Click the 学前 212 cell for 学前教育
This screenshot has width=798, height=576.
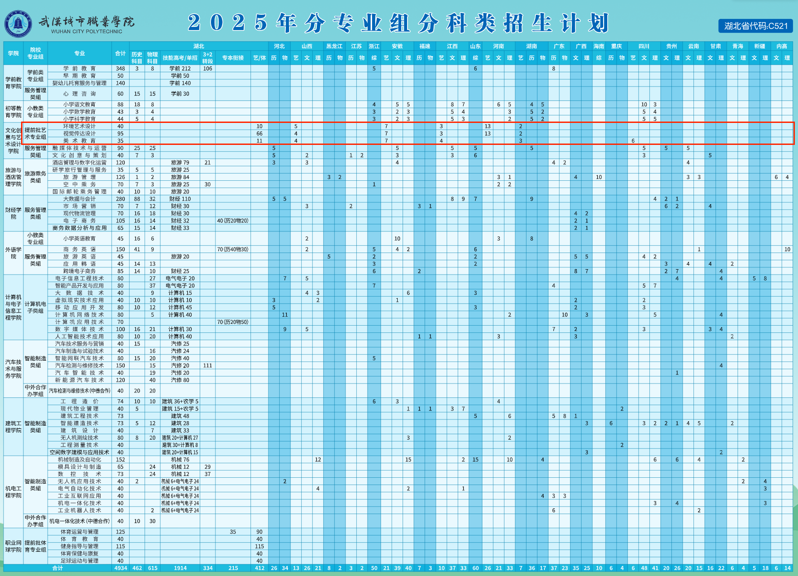tap(180, 69)
